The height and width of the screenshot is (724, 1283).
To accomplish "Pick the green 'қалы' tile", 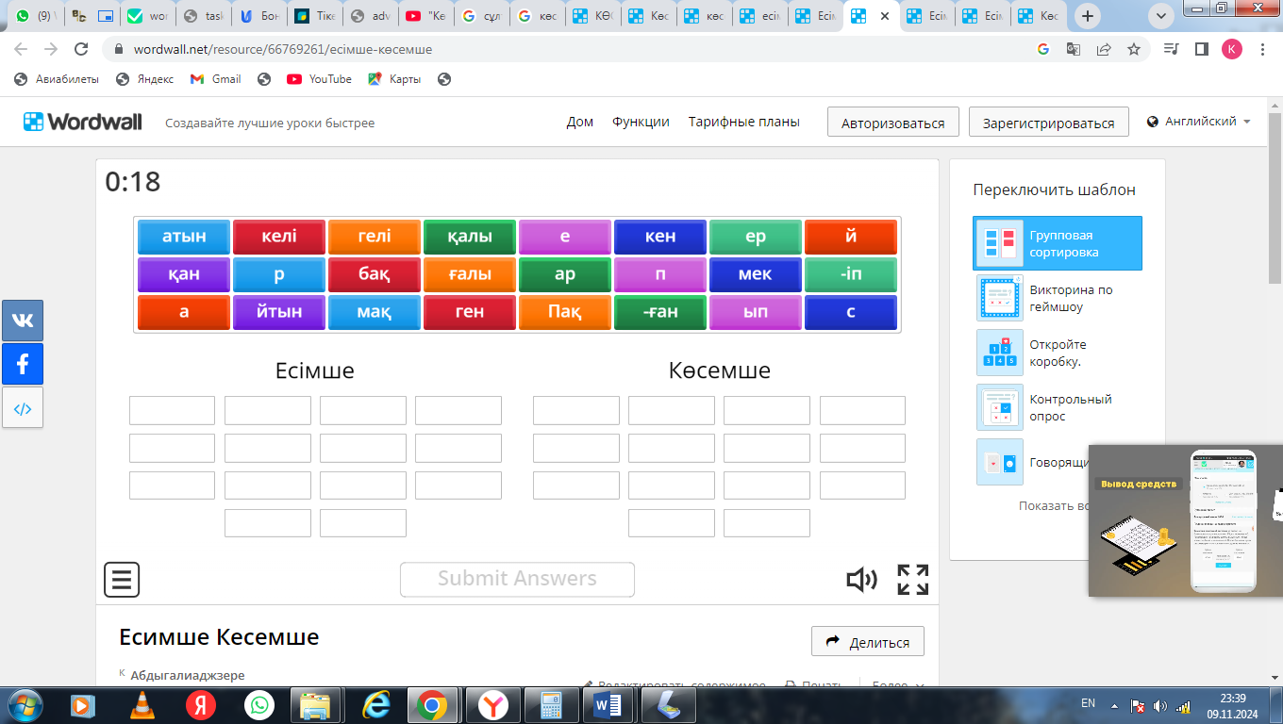I will pos(470,237).
